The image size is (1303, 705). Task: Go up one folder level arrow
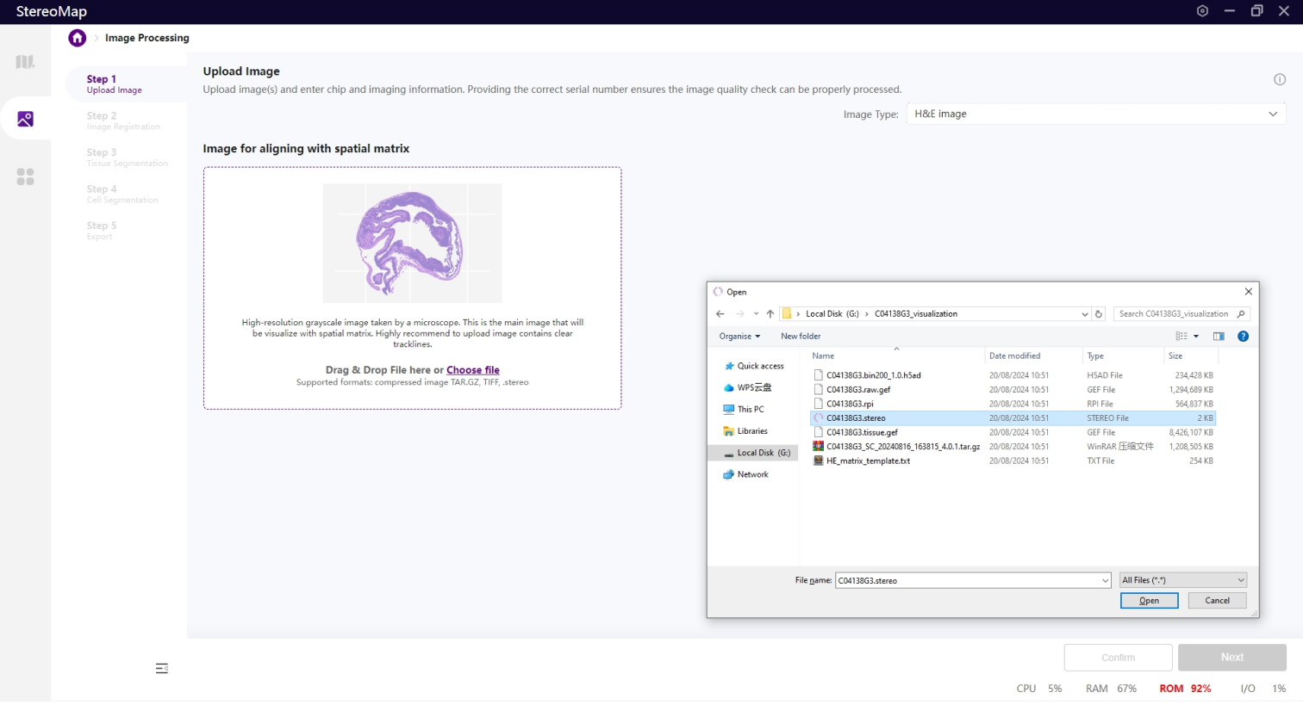pyautogui.click(x=770, y=314)
